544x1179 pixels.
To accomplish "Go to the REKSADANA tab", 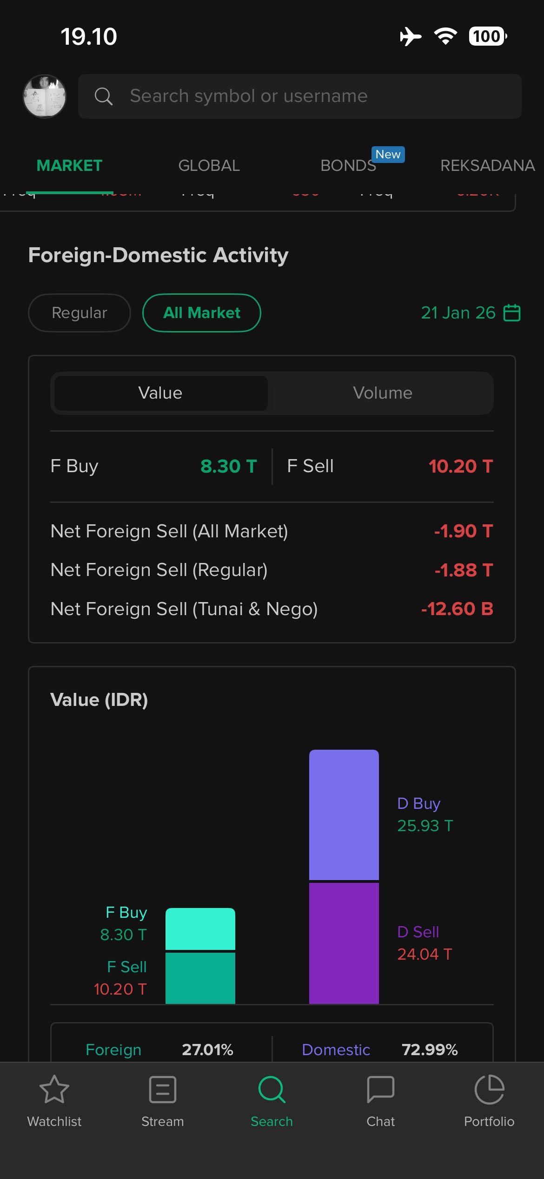I will [x=487, y=166].
